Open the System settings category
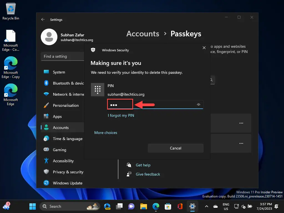This screenshot has height=213, width=284. click(x=59, y=72)
